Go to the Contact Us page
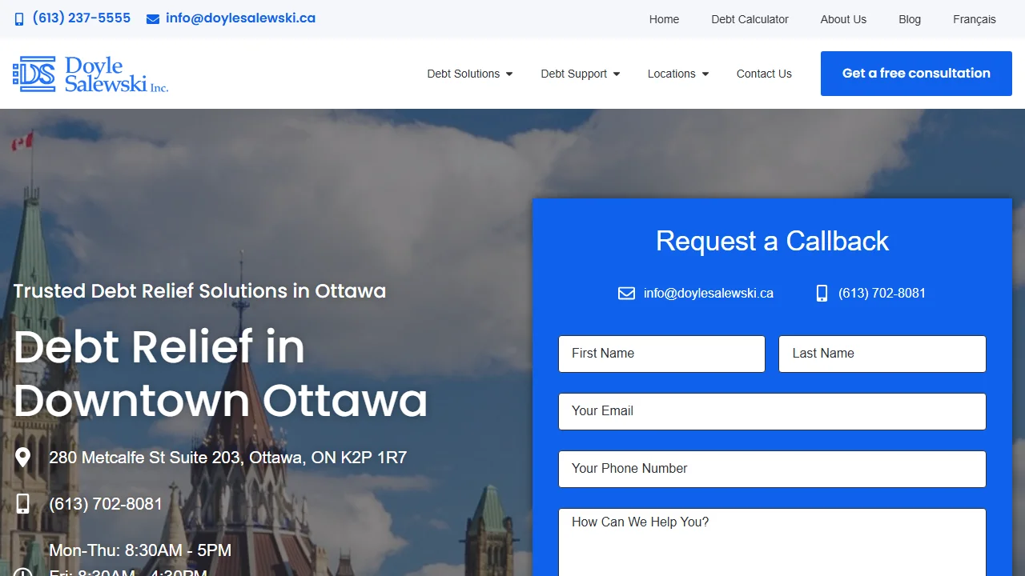The height and width of the screenshot is (576, 1025). tap(764, 74)
